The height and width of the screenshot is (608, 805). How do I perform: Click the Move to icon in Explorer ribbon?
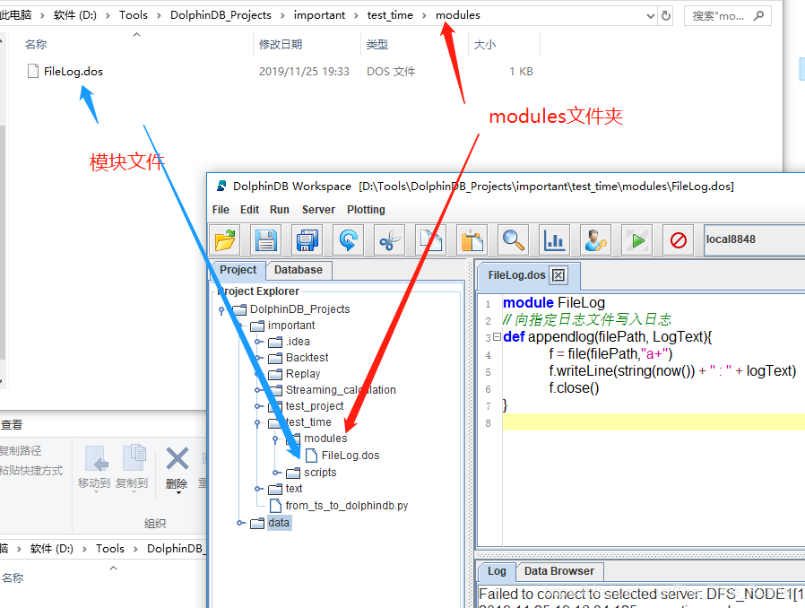[x=96, y=458]
